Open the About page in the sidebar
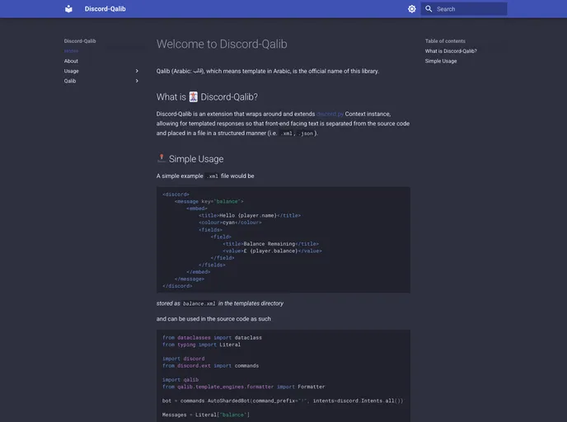 pos(71,61)
